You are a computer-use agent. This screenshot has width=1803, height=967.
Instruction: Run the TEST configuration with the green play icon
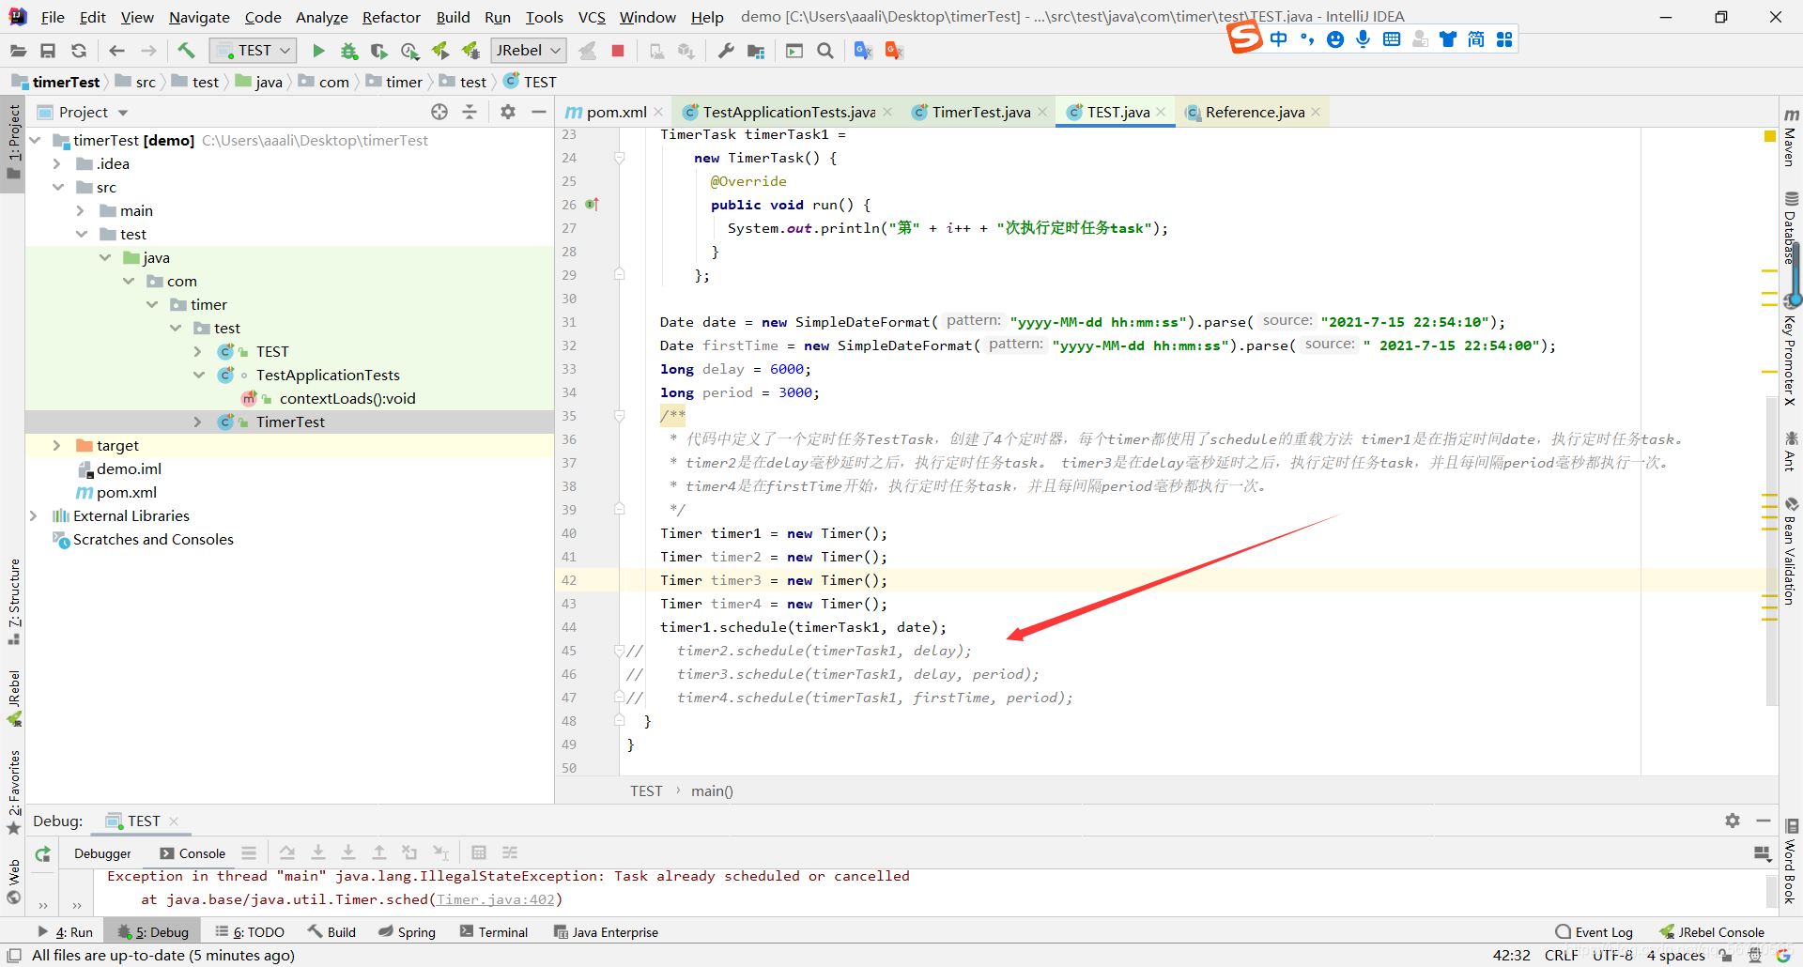pos(318,51)
